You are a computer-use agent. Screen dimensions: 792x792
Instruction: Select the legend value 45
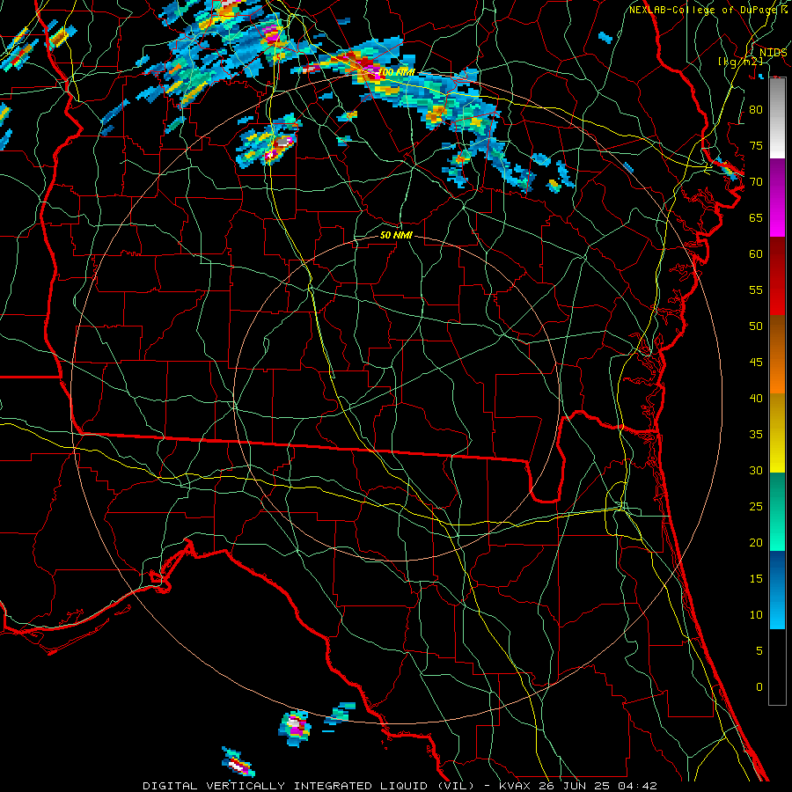pyautogui.click(x=756, y=363)
